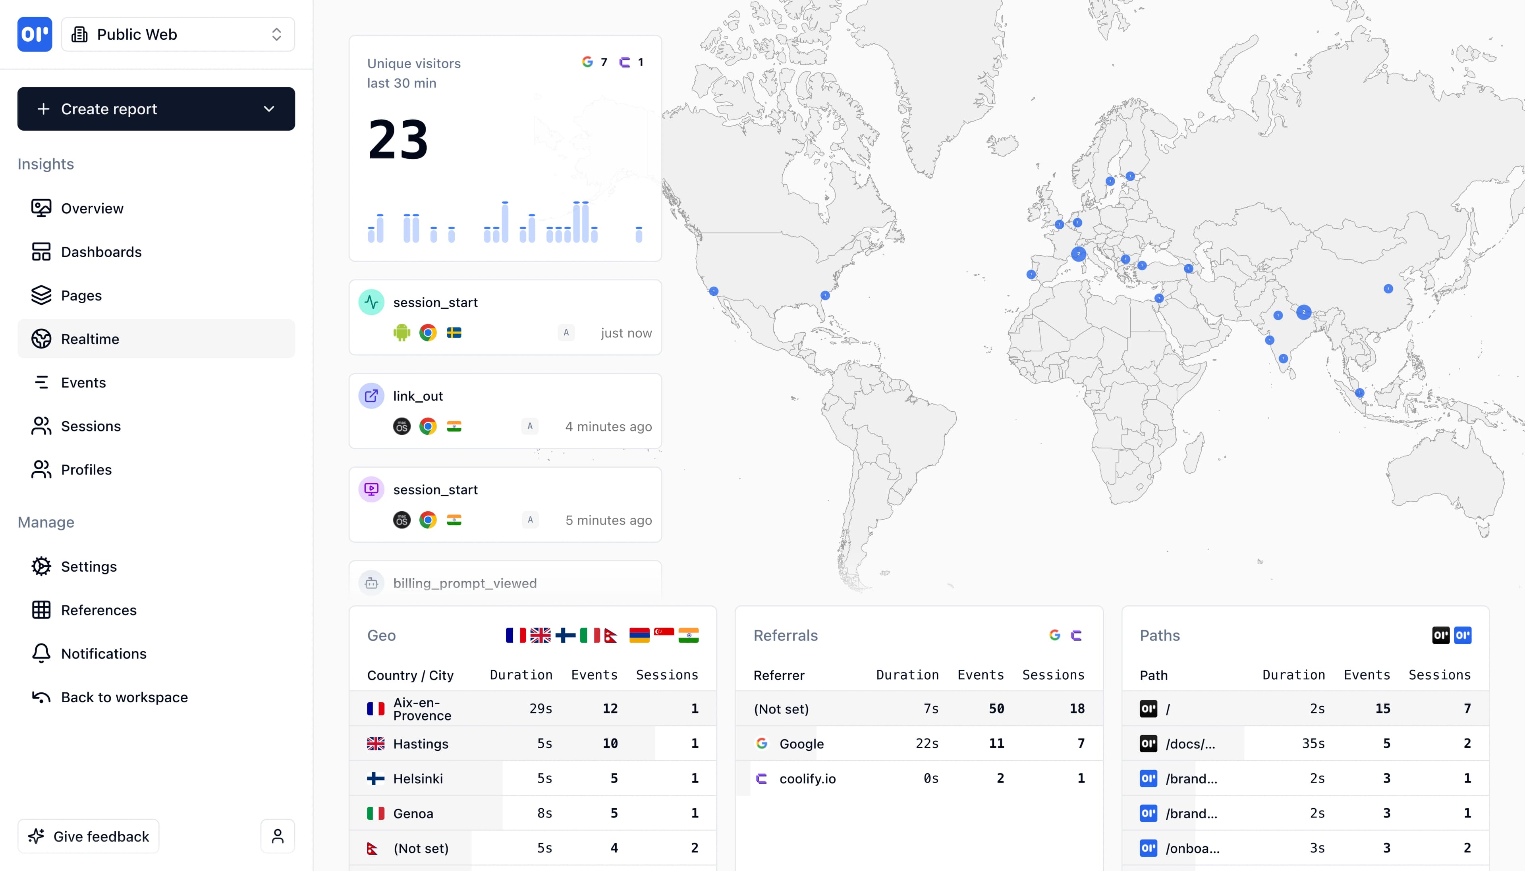Select Back to workspace

(x=124, y=697)
